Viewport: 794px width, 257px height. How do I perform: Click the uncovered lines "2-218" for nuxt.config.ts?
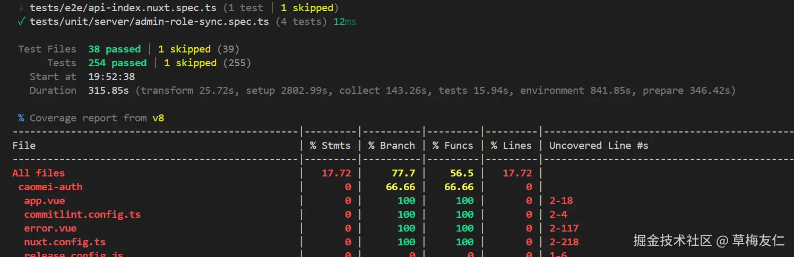click(564, 242)
